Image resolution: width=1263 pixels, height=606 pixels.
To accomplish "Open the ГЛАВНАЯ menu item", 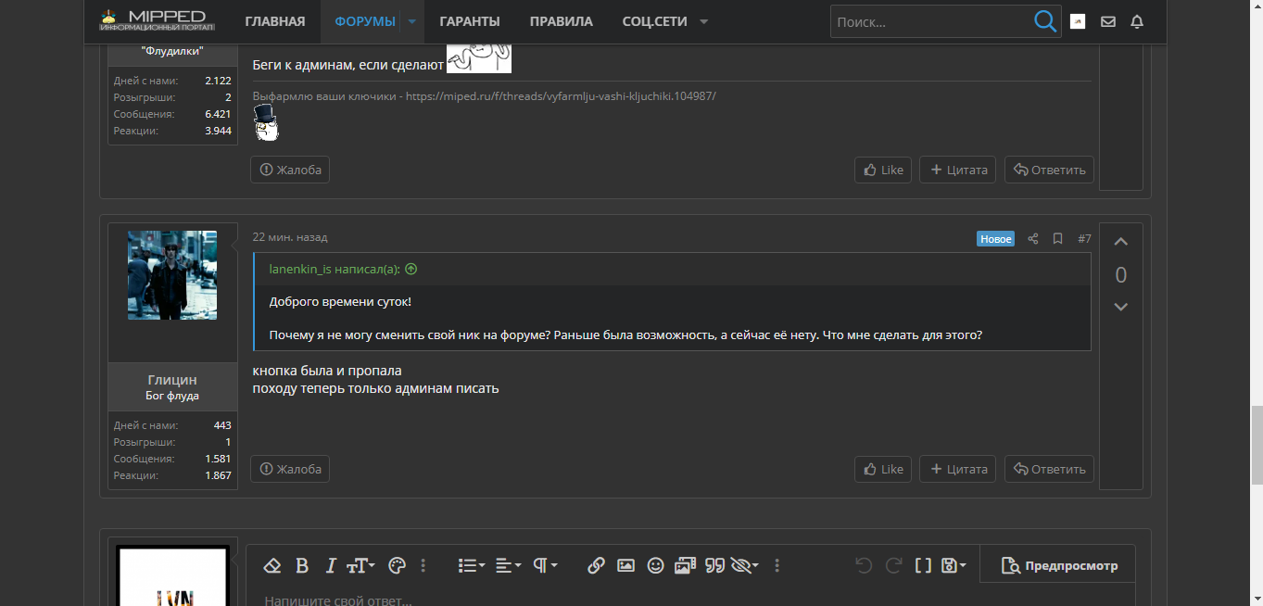I will (x=275, y=21).
